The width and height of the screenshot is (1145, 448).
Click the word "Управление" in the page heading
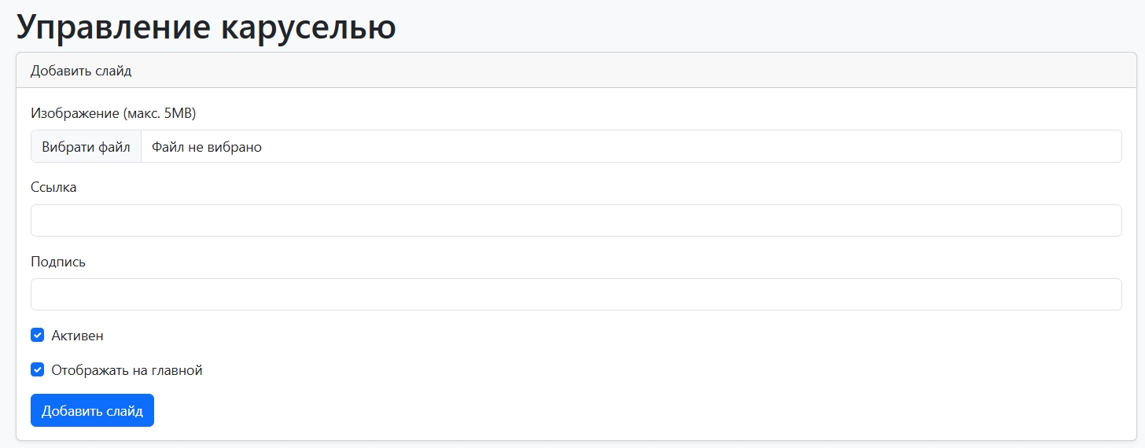112,28
